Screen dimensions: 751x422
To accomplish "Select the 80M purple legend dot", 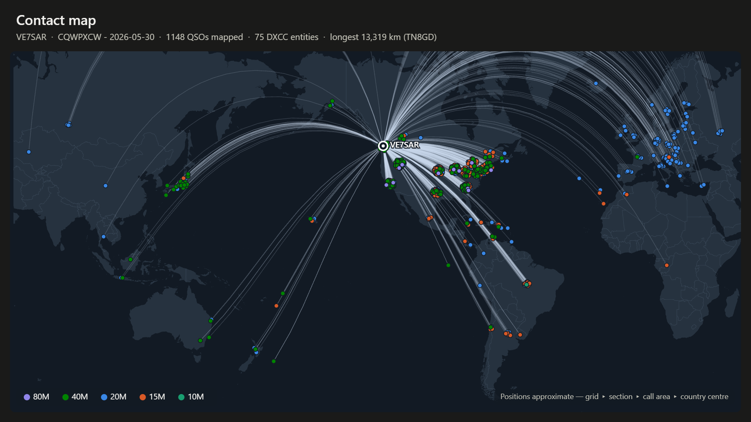I will (x=27, y=397).
